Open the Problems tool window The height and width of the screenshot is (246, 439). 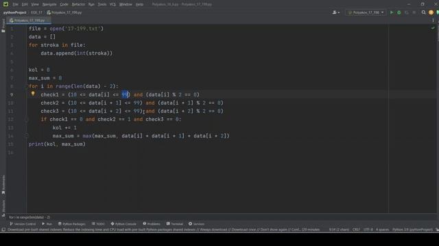152,223
